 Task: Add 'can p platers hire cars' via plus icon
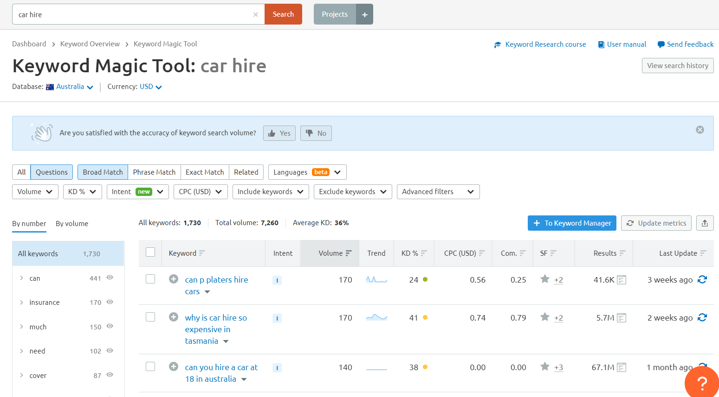coord(174,279)
